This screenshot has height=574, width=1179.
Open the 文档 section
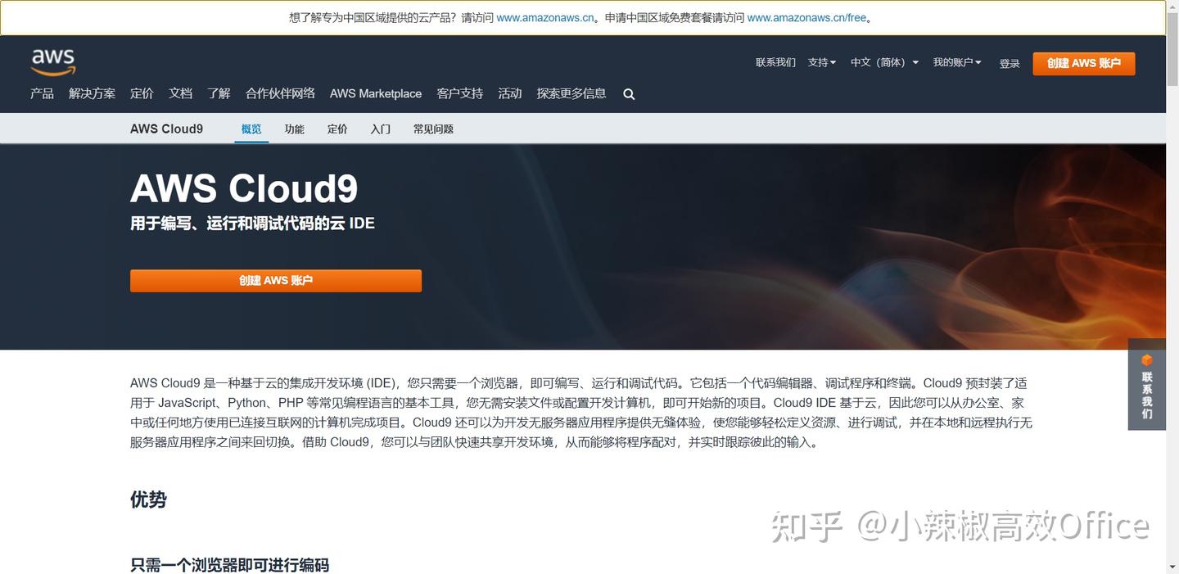(x=180, y=93)
